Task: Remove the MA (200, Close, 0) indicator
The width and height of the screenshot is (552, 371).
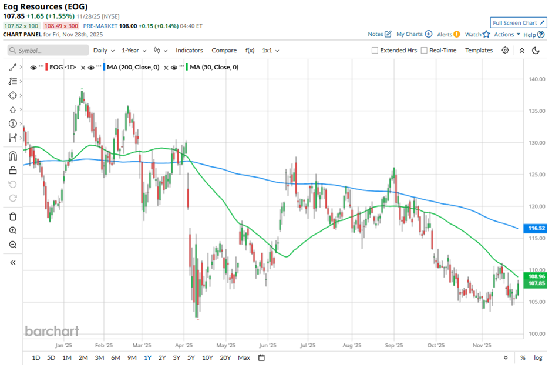Action: [x=166, y=68]
